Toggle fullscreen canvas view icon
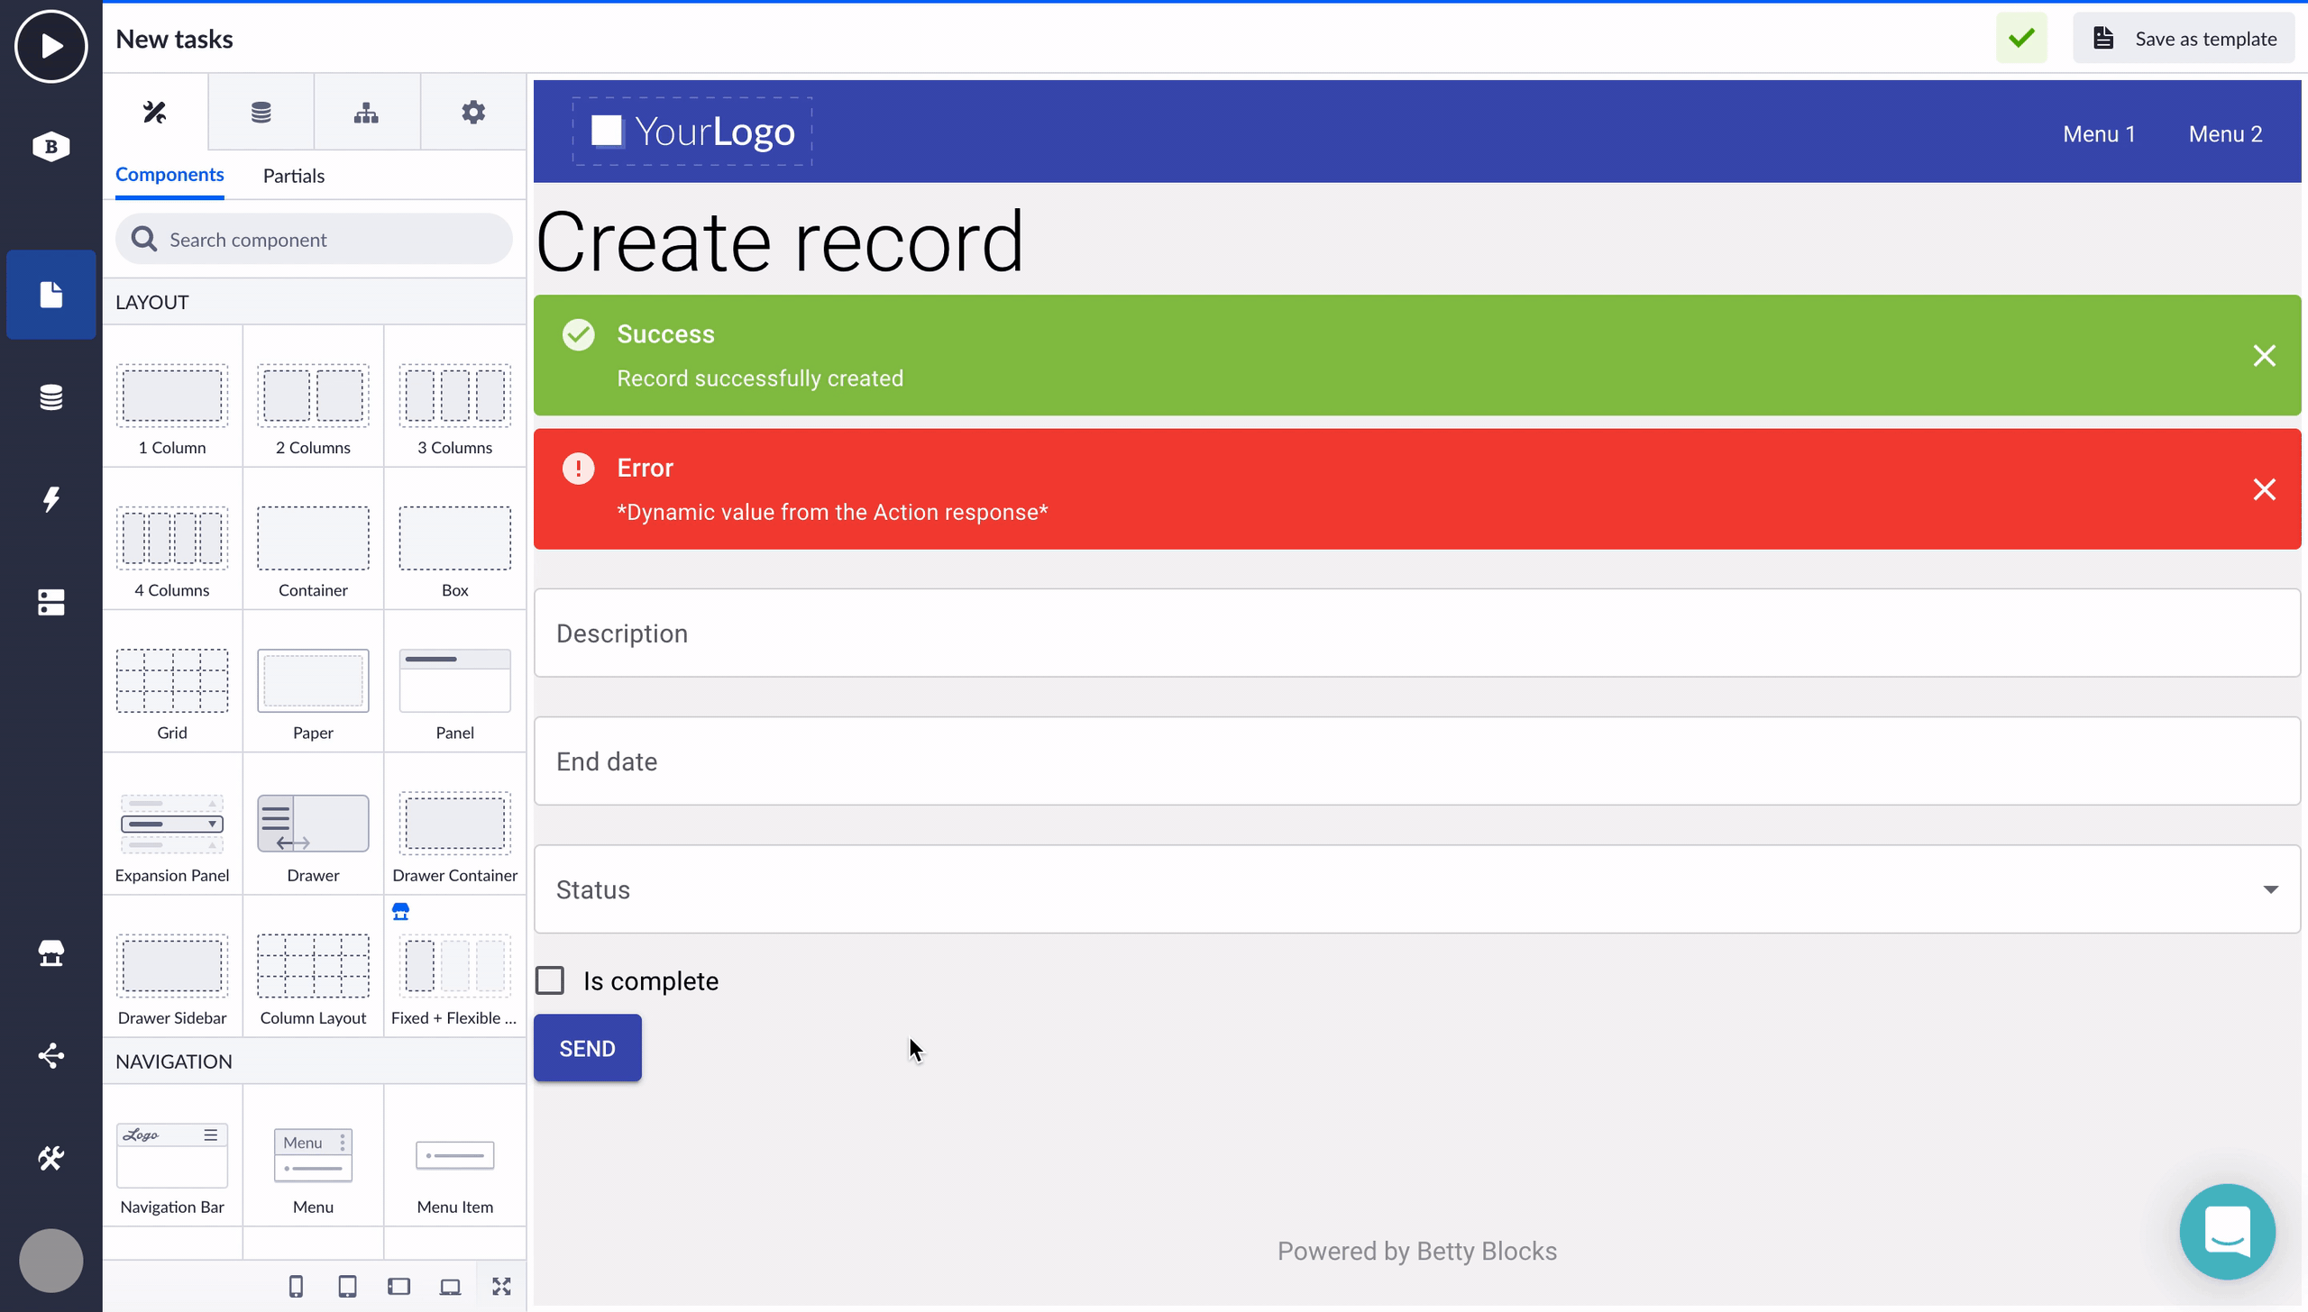This screenshot has height=1312, width=2308. click(x=501, y=1286)
